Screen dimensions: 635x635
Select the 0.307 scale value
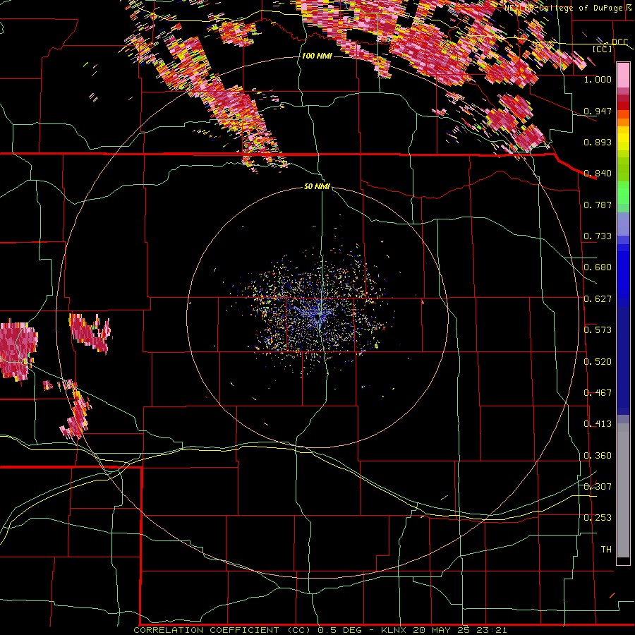[x=598, y=487]
